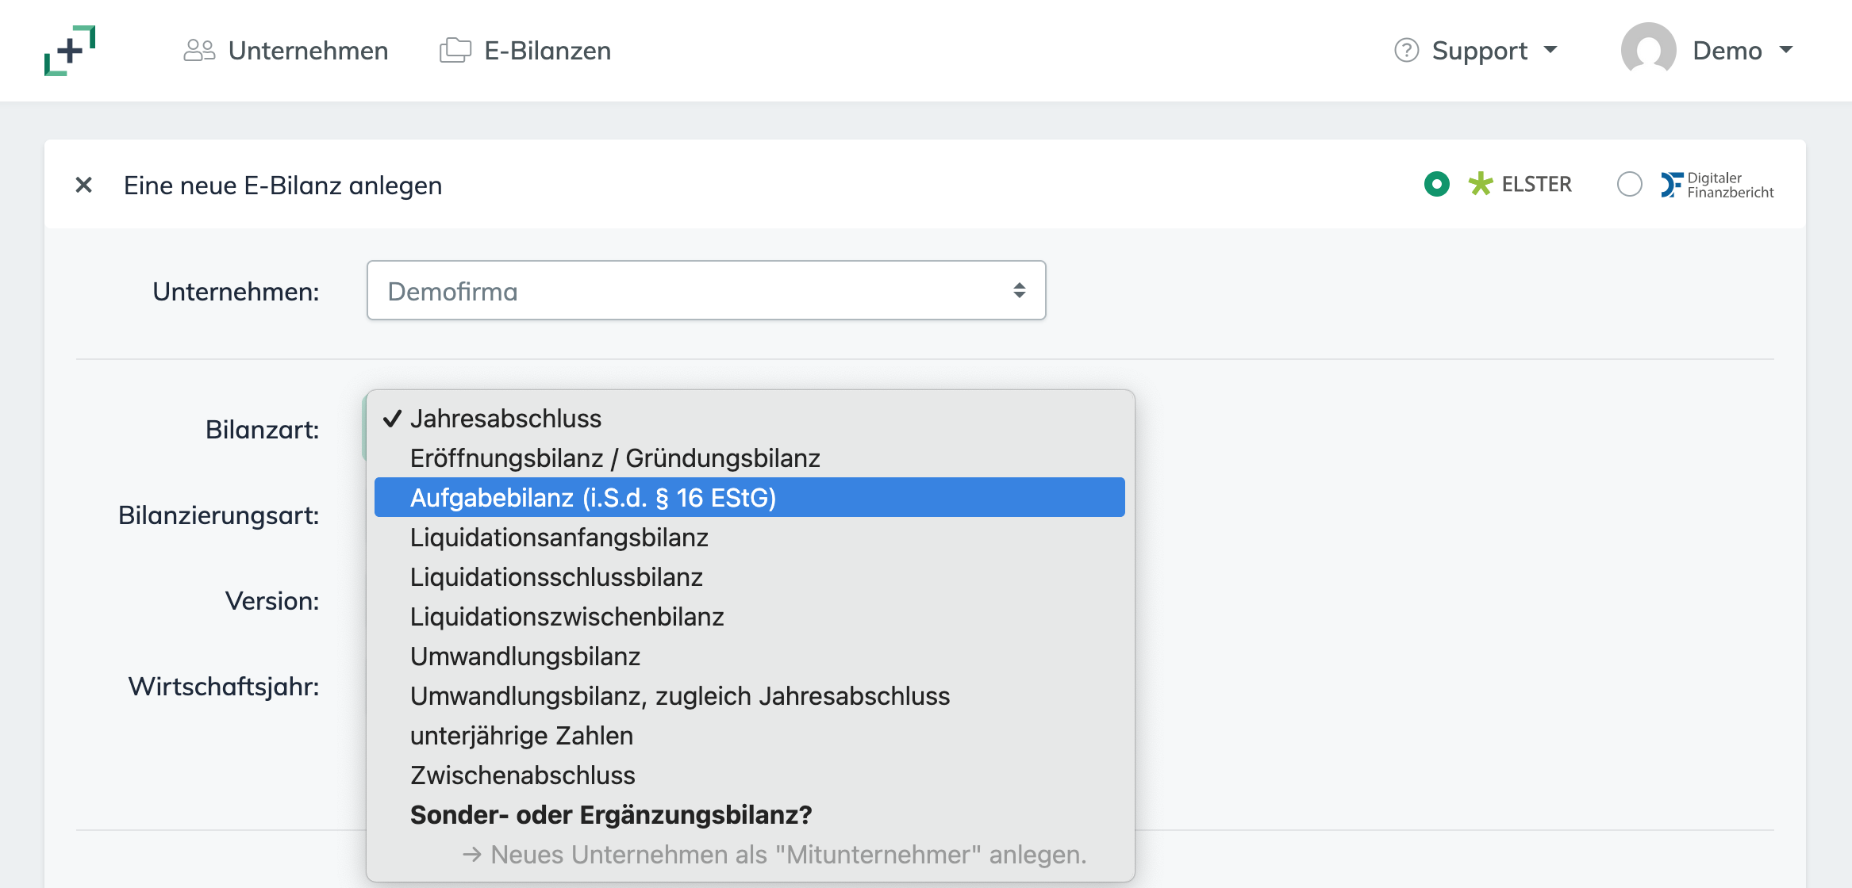Image resolution: width=1852 pixels, height=888 pixels.
Task: Click the folder icon next to E-Bilanzen
Action: click(x=456, y=49)
